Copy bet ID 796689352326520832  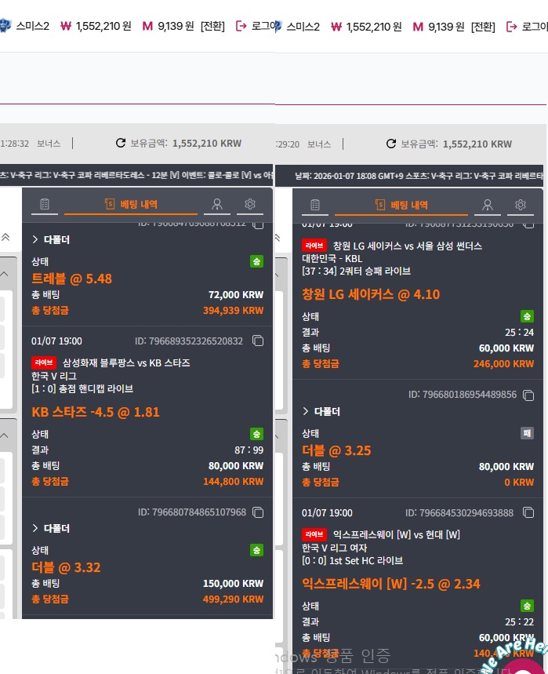[x=258, y=341]
